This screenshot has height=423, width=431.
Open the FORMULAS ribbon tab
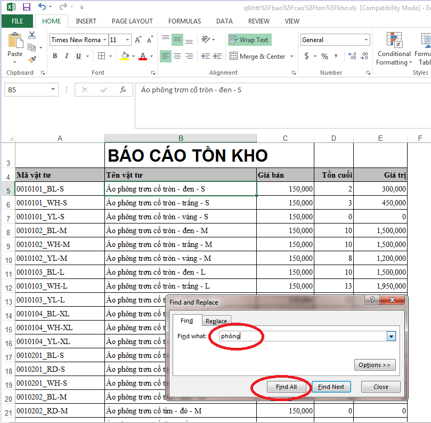coord(184,21)
